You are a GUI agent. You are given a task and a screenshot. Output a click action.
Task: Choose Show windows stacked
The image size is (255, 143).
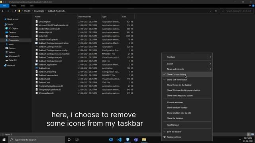coord(187,108)
